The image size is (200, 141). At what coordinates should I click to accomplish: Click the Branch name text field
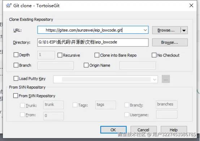55,65
